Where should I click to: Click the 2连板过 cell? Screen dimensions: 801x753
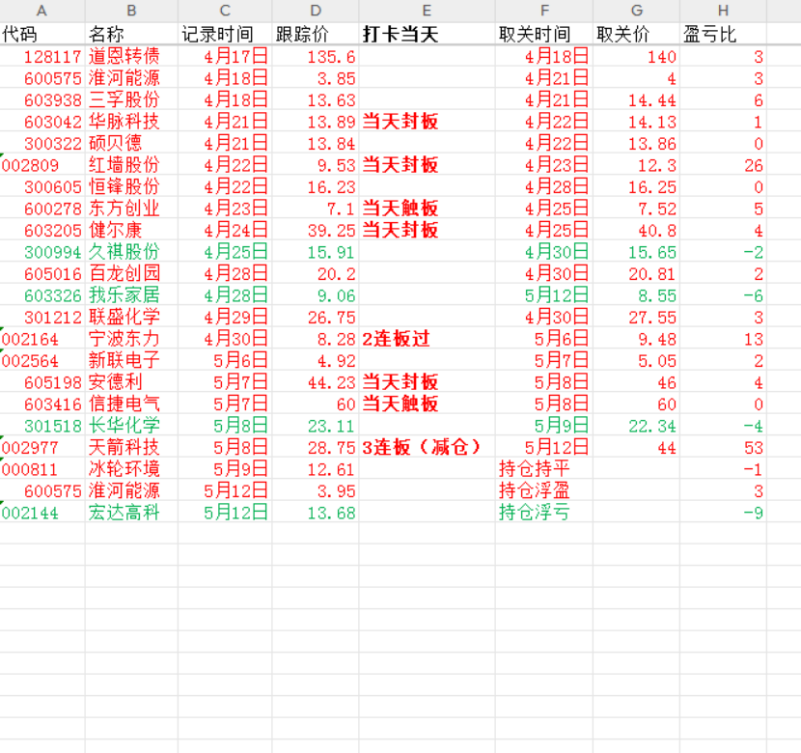click(427, 339)
